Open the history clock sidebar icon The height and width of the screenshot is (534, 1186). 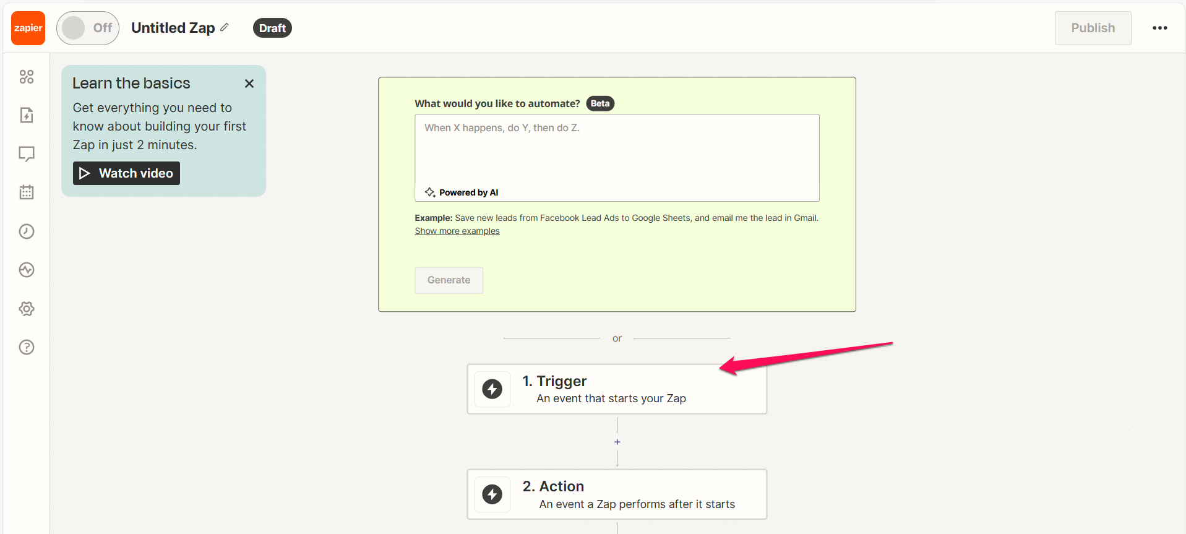pos(27,231)
